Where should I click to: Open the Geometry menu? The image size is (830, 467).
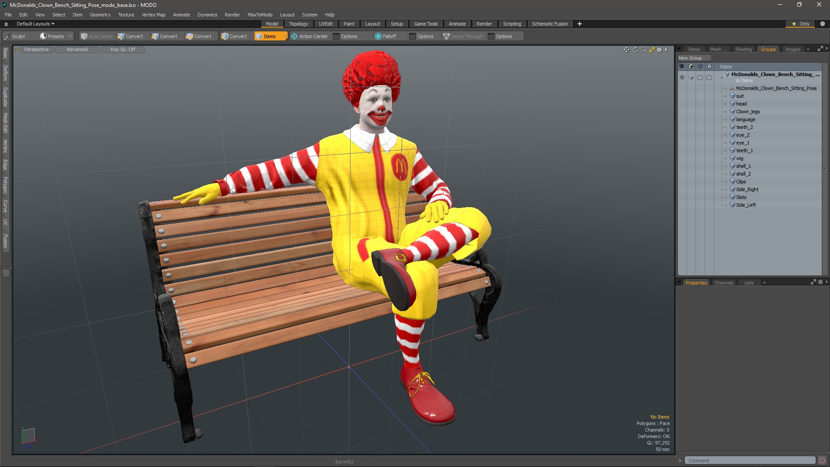click(x=100, y=15)
